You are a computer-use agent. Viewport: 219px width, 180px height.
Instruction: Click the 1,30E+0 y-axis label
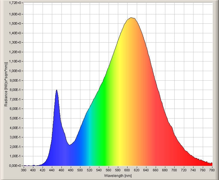tap(15, 42)
